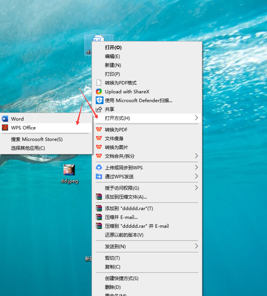
Task: Select the dd.jpeg desktop image file
Action: coord(69,174)
